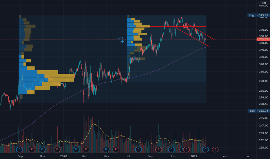The height and width of the screenshot is (159, 270).
Task: Open the dividend marker right after 2021 label
Action: (205, 149)
